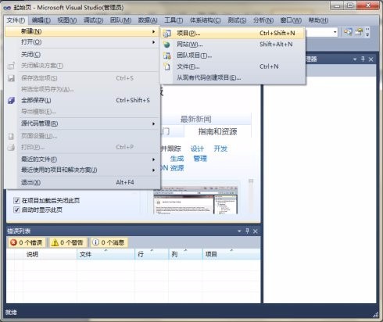Open toolbar overflow options

(x=367, y=32)
